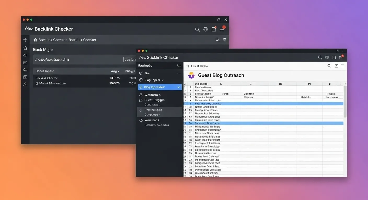Expand the Blog Topeer chevron in the sidebar
The width and height of the screenshot is (368, 200).
pos(163,80)
